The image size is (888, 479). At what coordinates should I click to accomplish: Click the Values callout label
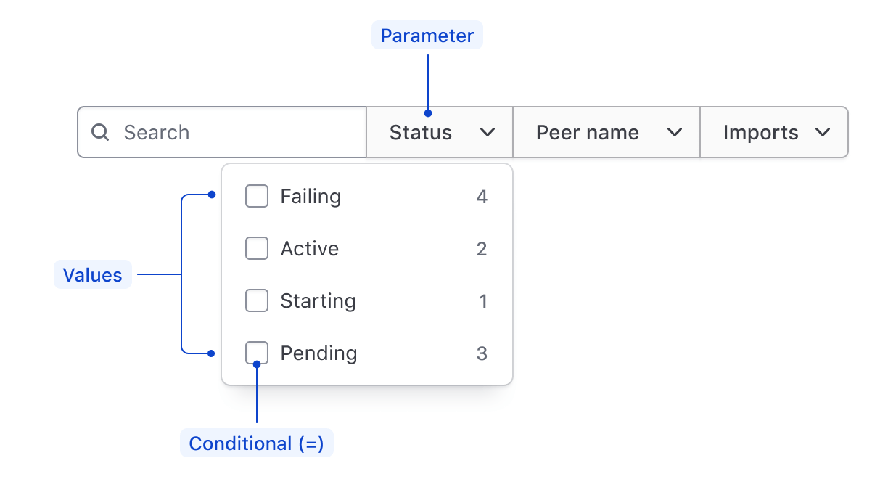92,274
